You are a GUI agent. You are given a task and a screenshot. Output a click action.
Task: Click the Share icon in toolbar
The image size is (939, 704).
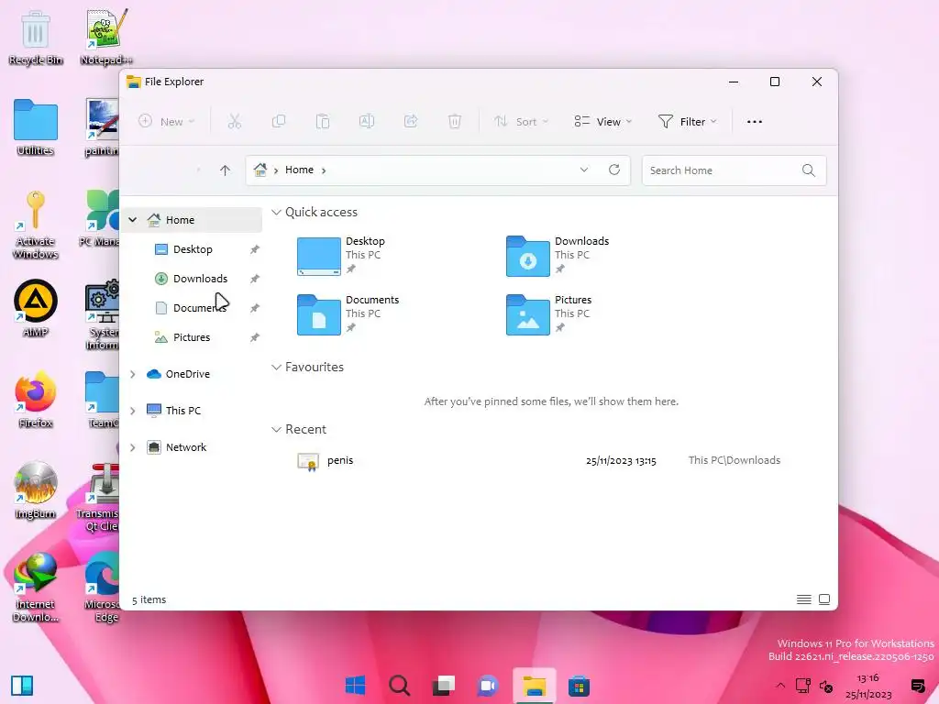(411, 122)
